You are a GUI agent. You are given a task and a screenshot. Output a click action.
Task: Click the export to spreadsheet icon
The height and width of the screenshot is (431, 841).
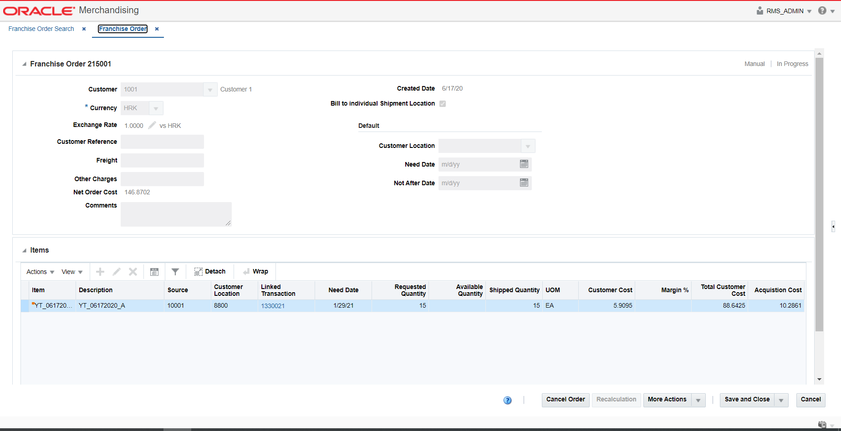154,272
